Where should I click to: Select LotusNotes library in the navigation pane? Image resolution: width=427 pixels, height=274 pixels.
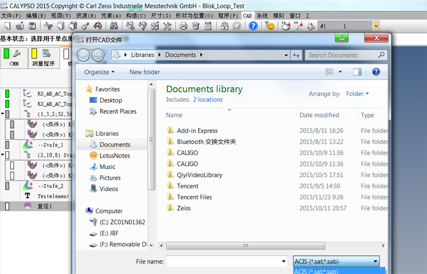[x=114, y=156]
